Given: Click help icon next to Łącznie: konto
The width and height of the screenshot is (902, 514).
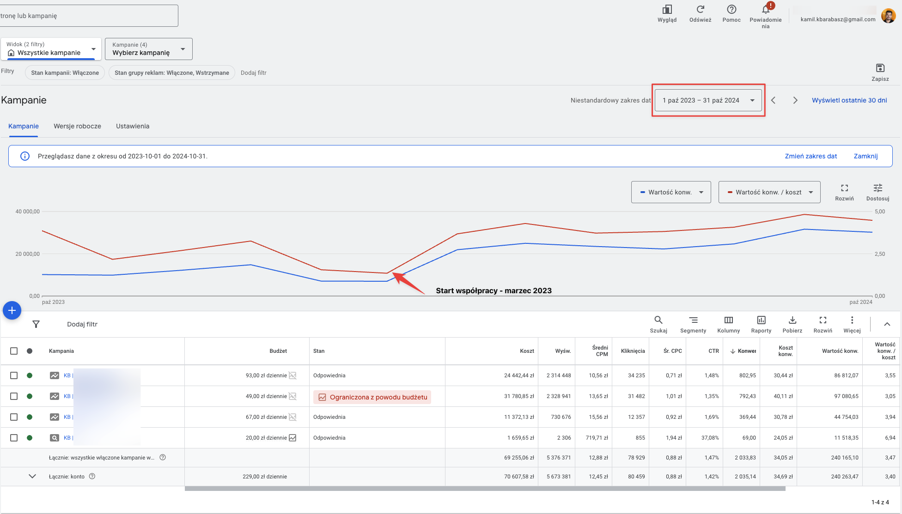Looking at the screenshot, I should pos(92,477).
